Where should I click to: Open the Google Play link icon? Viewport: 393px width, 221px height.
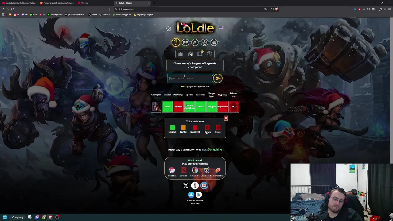[199, 195]
